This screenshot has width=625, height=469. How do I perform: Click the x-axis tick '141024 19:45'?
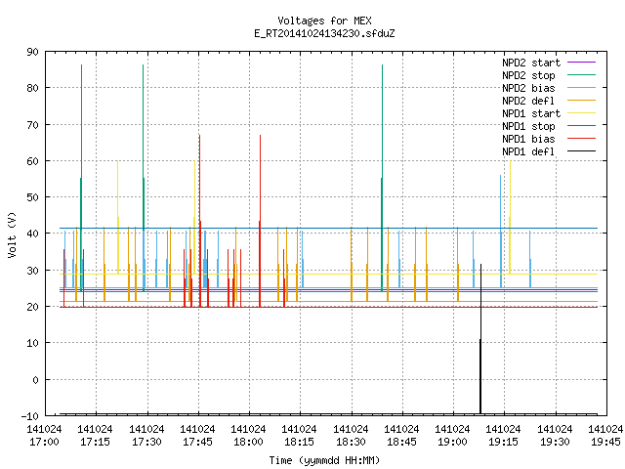[605, 436]
